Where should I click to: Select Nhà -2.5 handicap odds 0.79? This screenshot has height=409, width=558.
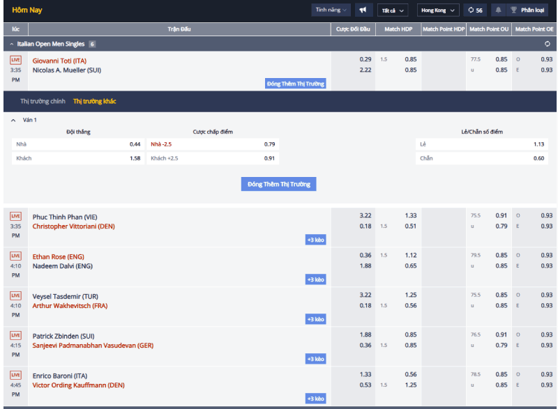click(213, 144)
